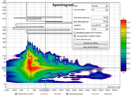Click the Span after peak input field
This screenshot has width=131, height=96.
coord(99,21)
